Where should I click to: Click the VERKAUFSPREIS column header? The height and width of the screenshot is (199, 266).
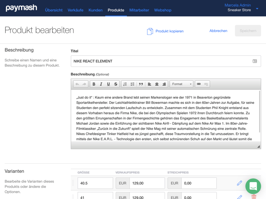(x=127, y=173)
